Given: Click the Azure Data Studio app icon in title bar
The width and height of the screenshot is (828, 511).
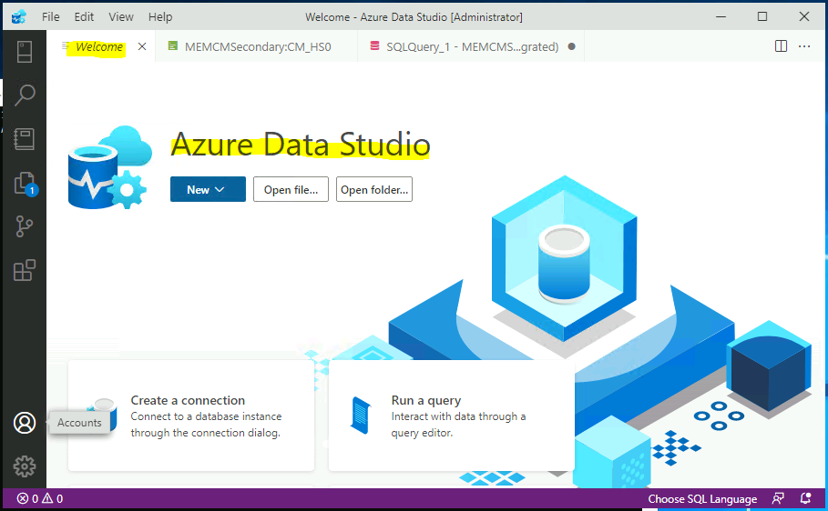Looking at the screenshot, I should (19, 16).
